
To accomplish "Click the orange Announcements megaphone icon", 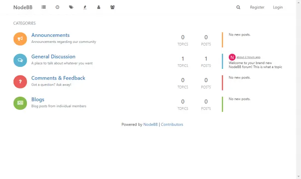I will coord(20,38).
